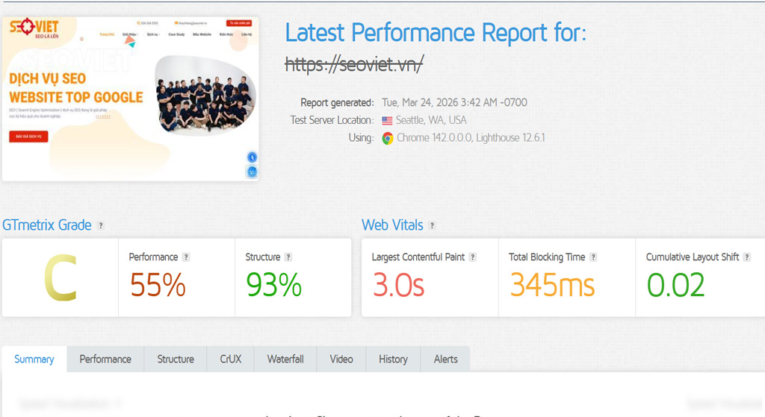
Task: Click the help icon beside Web Vitals
Action: coord(432,225)
